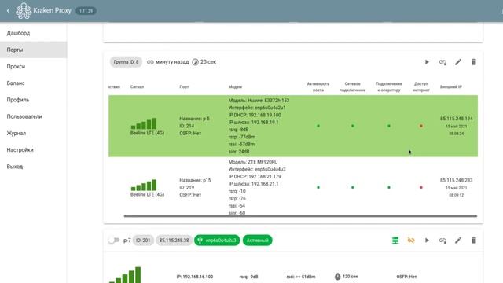Click the 1.11.29 version badge
This screenshot has height=283, width=503.
86,11
